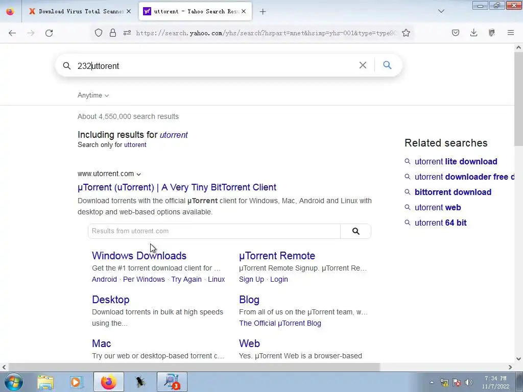Image resolution: width=523 pixels, height=392 pixels.
Task: Expand the Anytime time filter
Action: point(93,95)
